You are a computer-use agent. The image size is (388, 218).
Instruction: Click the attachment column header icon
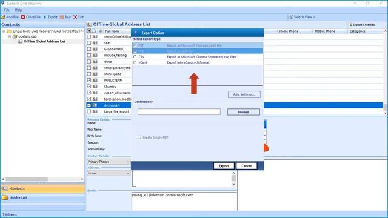tap(100, 31)
